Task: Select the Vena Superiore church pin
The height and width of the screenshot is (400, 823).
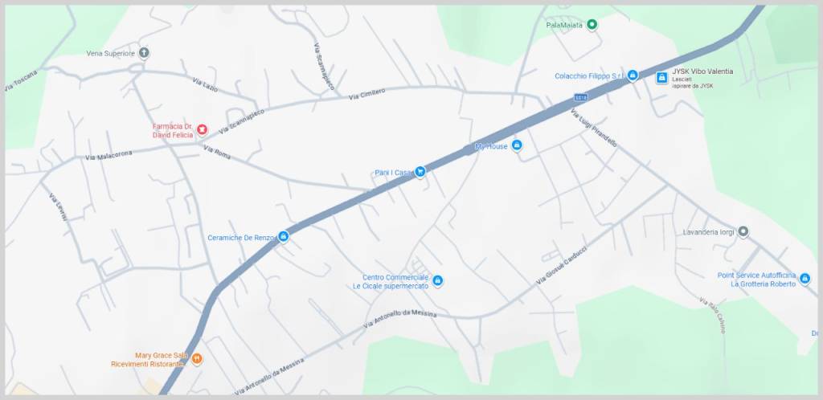Action: click(x=144, y=53)
